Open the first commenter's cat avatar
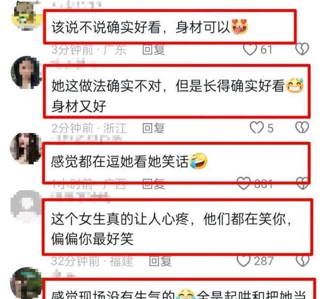This screenshot has width=324, height=299. 26,15
